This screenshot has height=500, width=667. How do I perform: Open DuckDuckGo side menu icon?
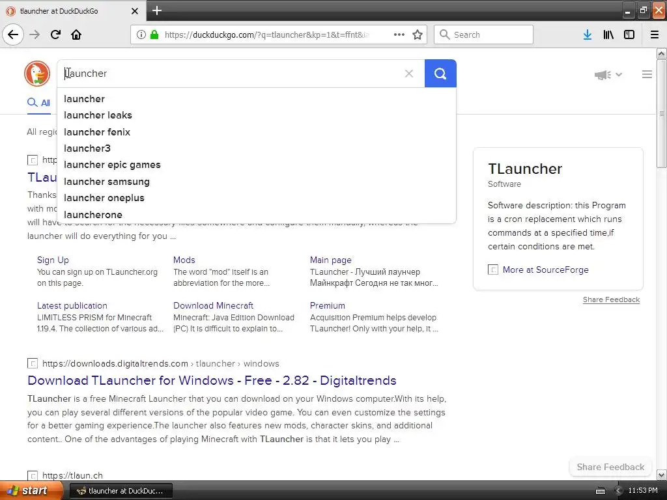(x=647, y=74)
